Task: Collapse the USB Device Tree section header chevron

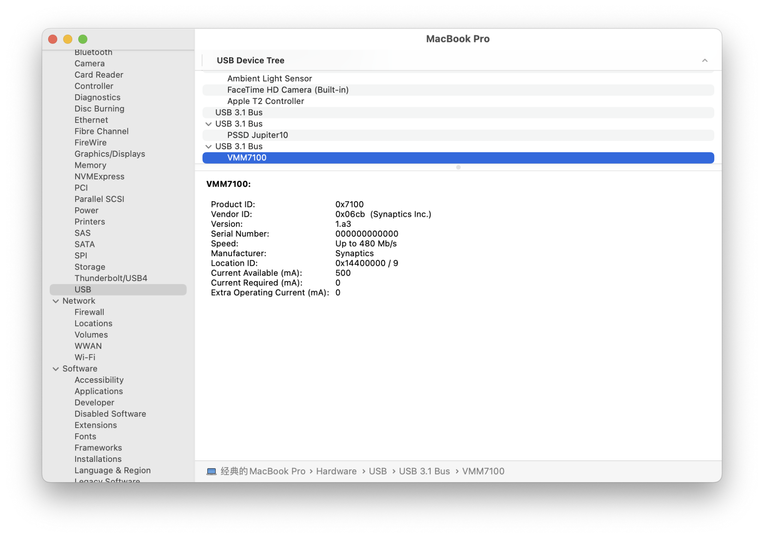Action: coord(705,60)
